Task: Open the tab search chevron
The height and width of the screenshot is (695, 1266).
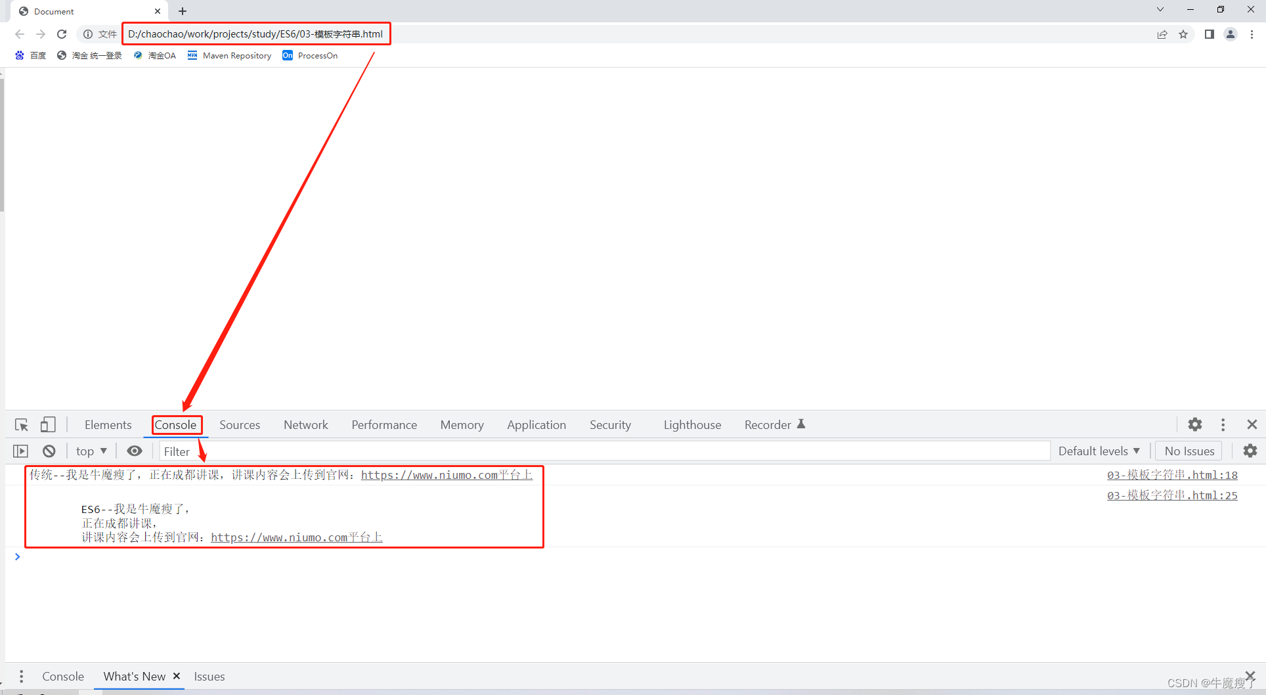Action: pyautogui.click(x=1160, y=9)
